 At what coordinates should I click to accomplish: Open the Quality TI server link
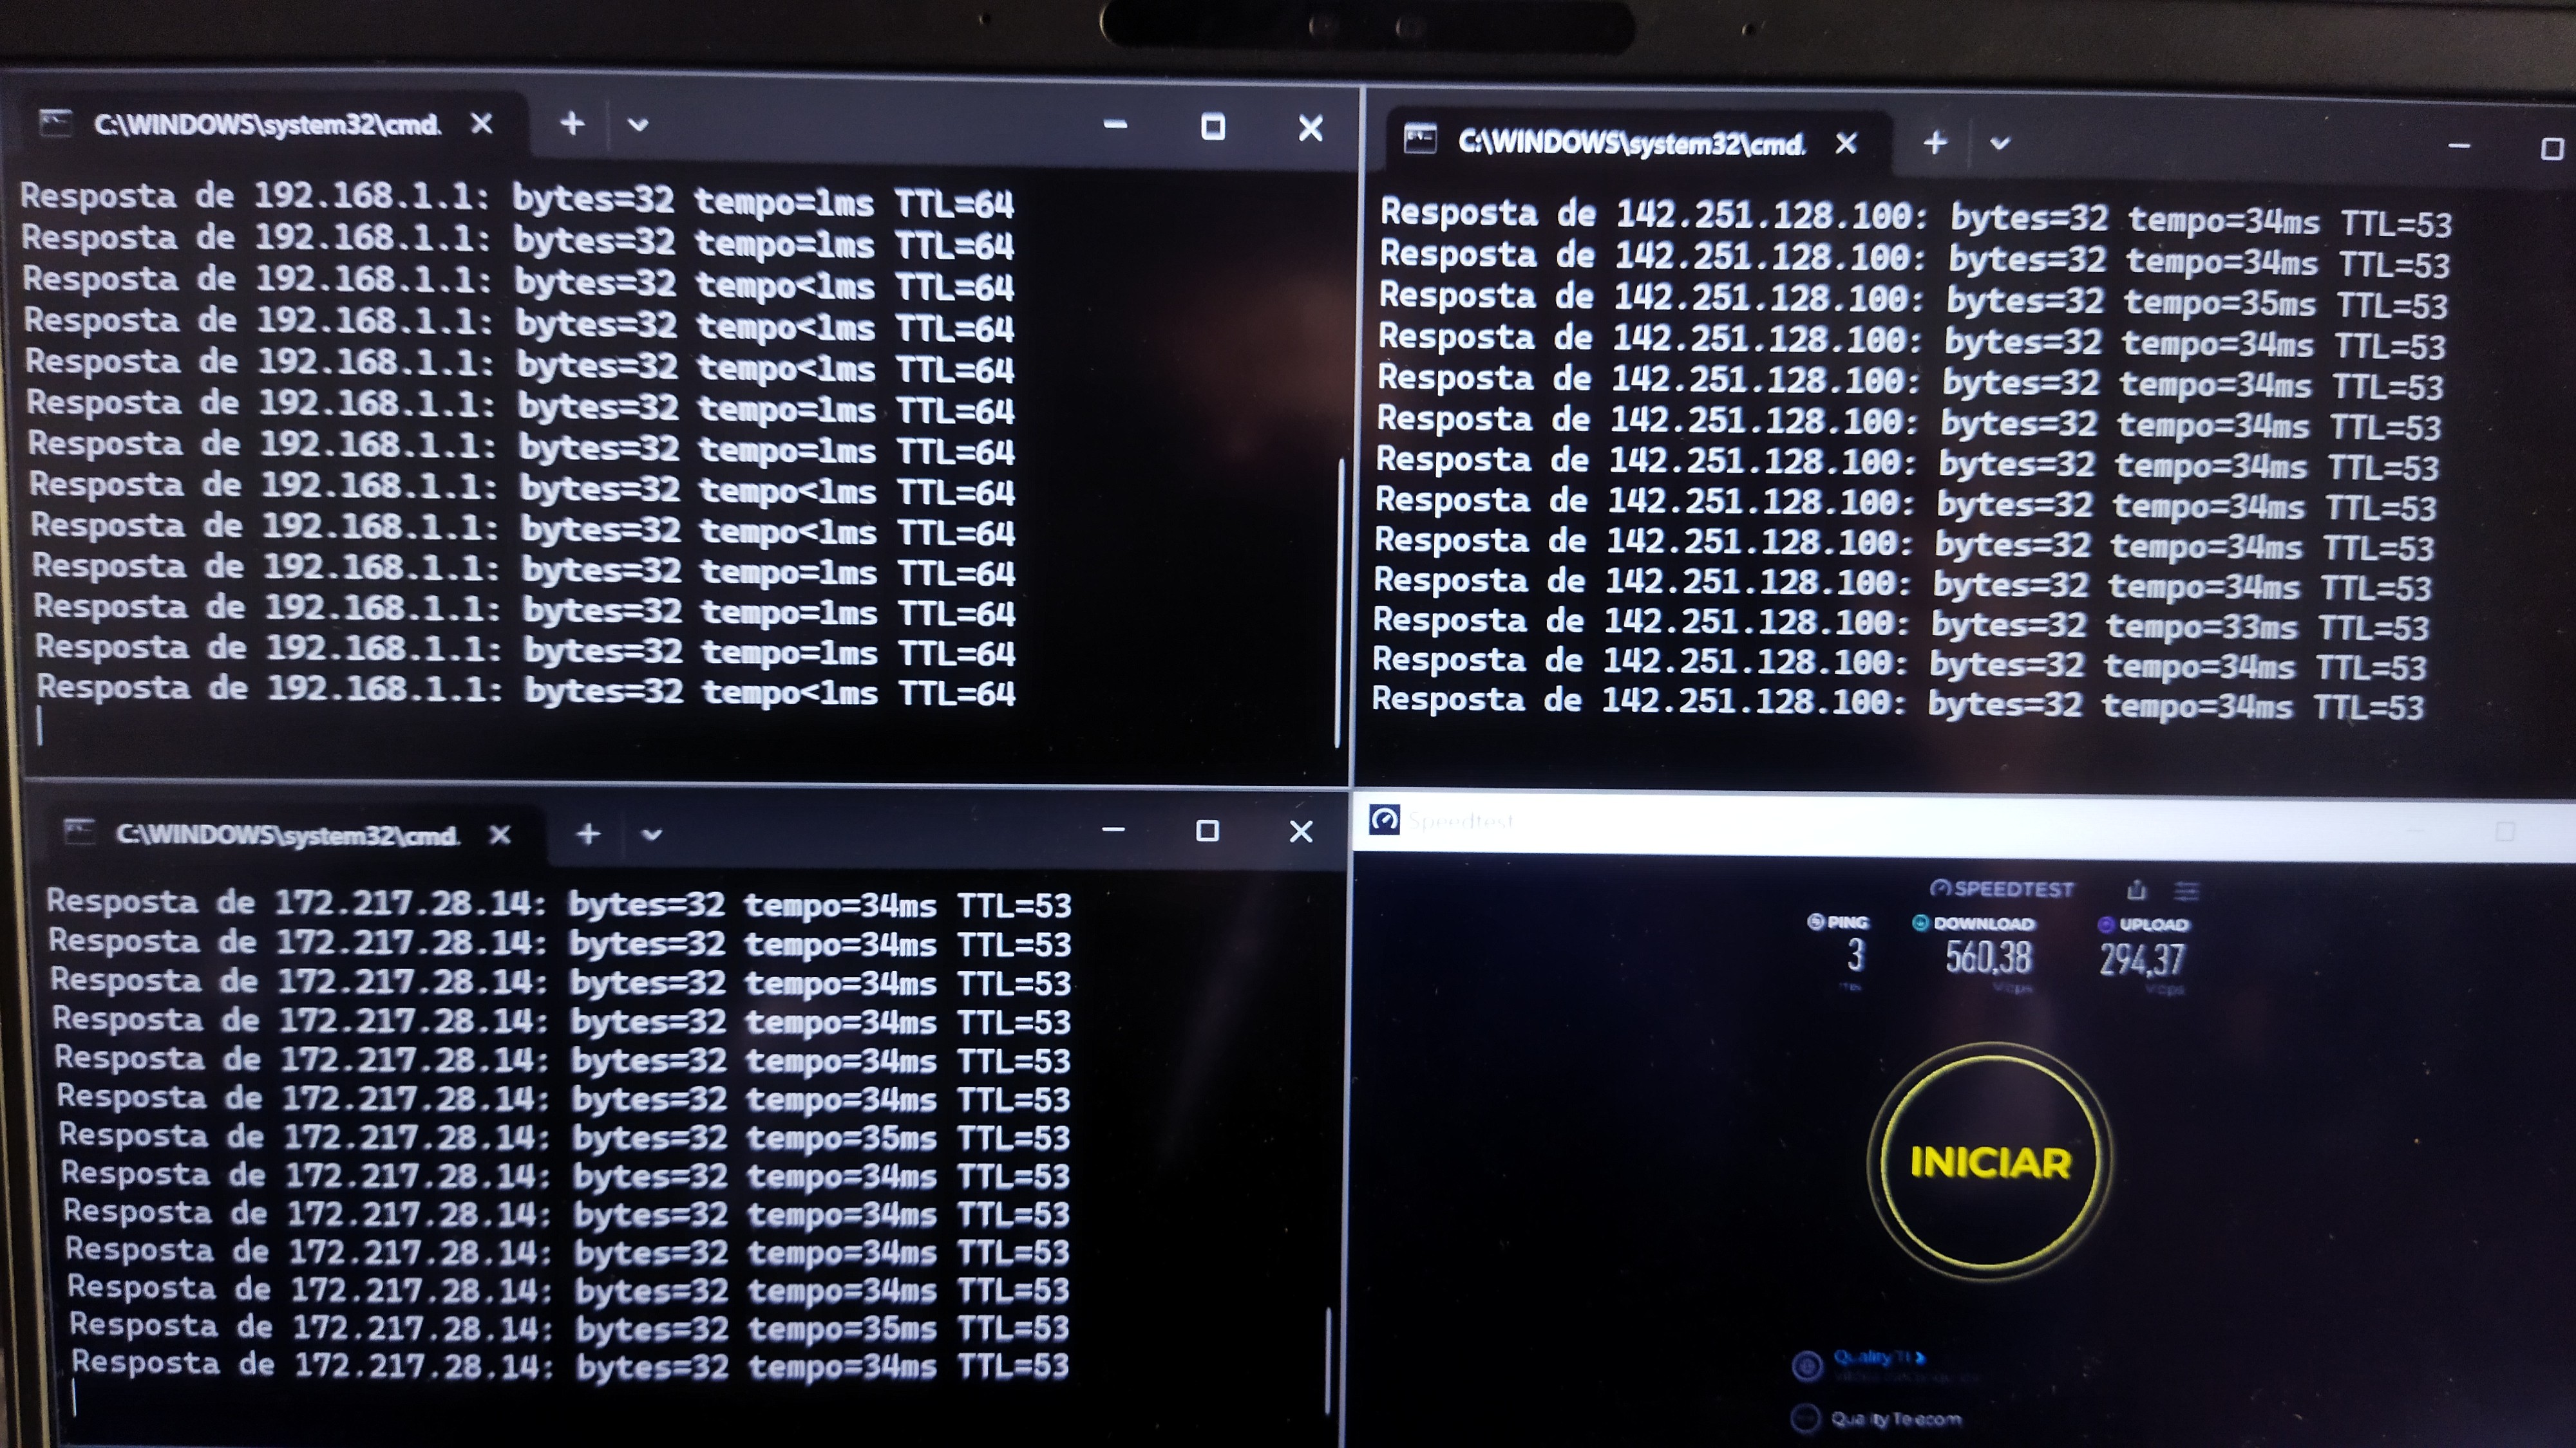(x=1878, y=1357)
